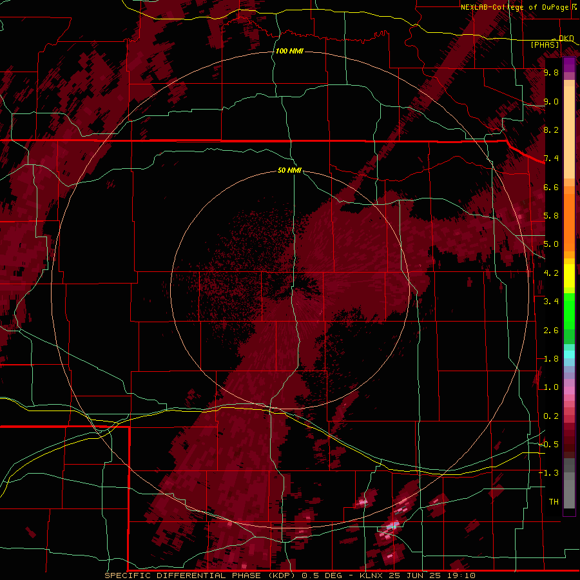This screenshot has width=580, height=580.
Task: Click the 3.4 scale value
Action: point(551,302)
